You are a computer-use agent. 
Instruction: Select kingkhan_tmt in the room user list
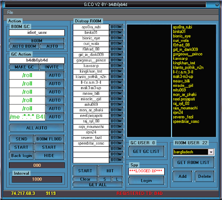(x=184, y=63)
